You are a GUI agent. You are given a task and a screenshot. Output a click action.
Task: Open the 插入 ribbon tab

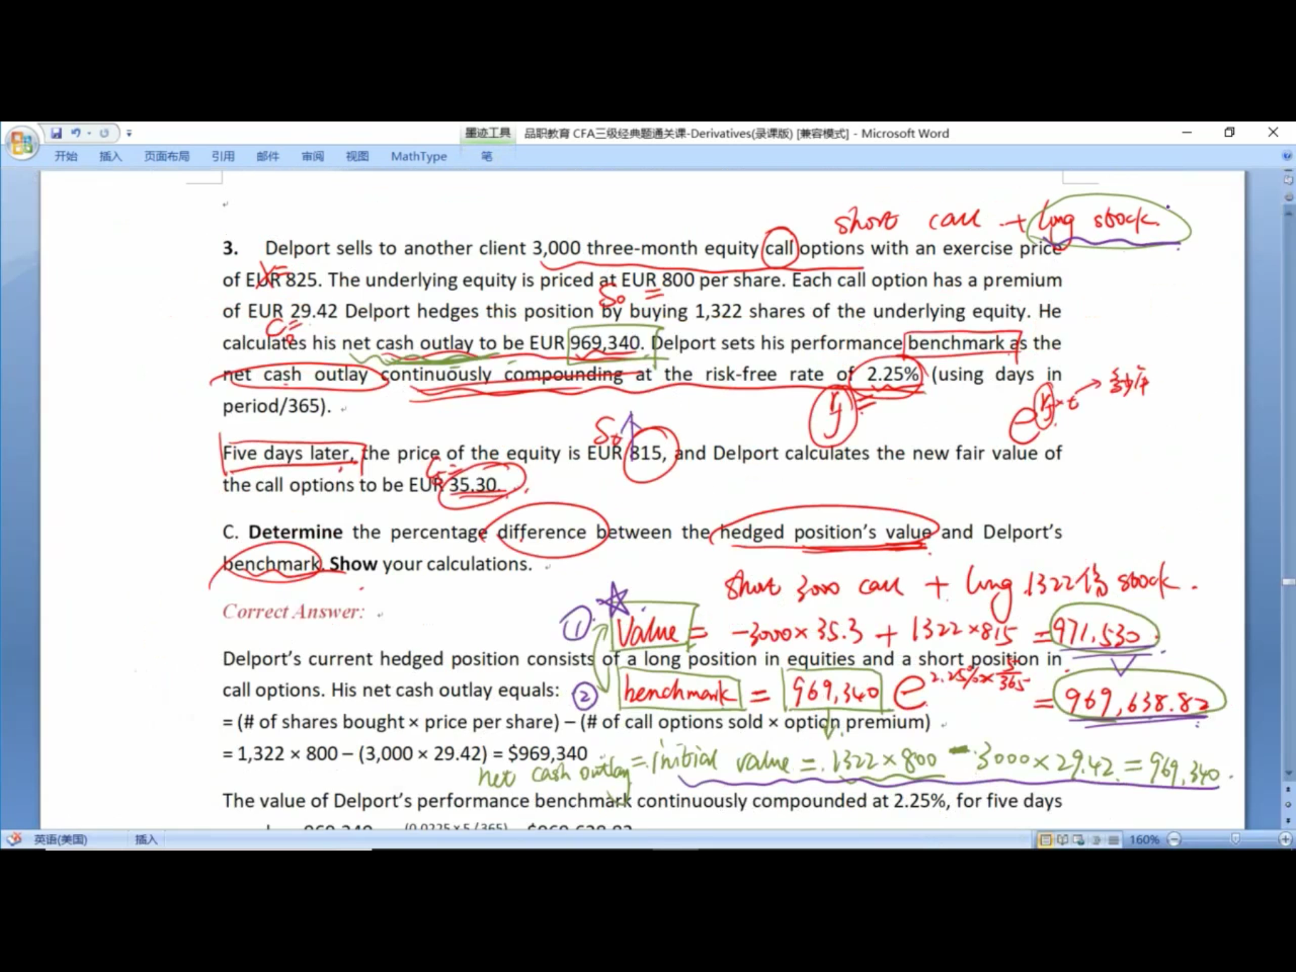[110, 156]
